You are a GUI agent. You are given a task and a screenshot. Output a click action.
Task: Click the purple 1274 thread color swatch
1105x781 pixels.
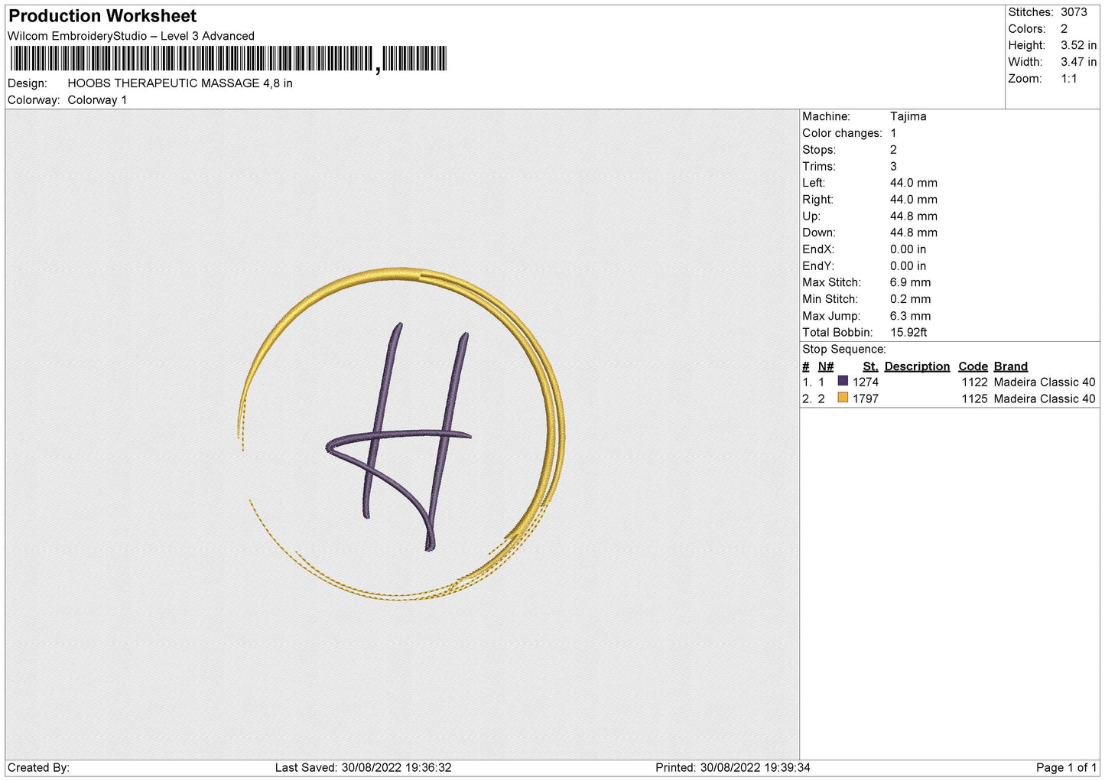[x=843, y=381]
